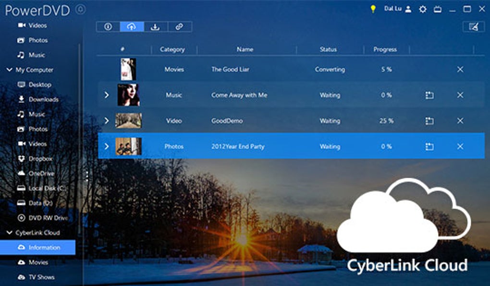Sort by Category column header
Viewport: 490px width, 286px height.
click(x=172, y=50)
